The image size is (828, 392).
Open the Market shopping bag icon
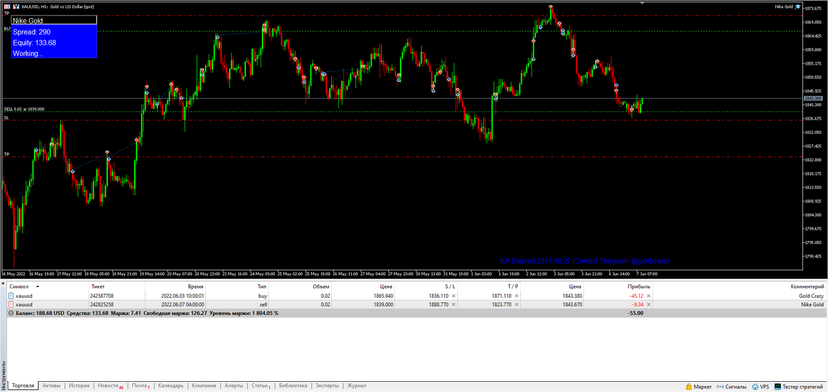point(689,387)
